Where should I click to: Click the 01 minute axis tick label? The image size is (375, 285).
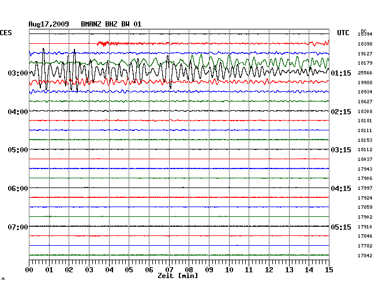pos(49,270)
